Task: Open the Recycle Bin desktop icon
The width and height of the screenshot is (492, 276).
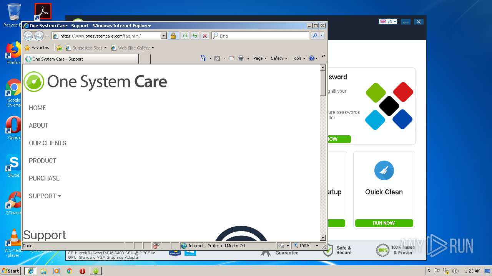Action: 13,15
